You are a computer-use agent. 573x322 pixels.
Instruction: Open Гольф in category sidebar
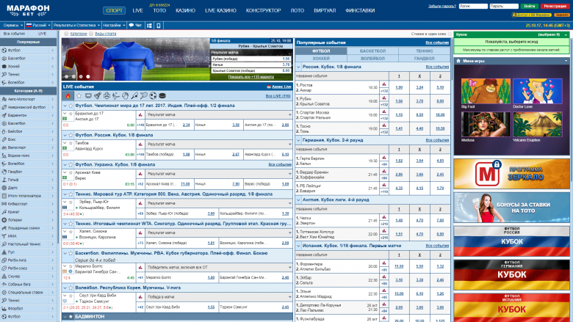29,180
